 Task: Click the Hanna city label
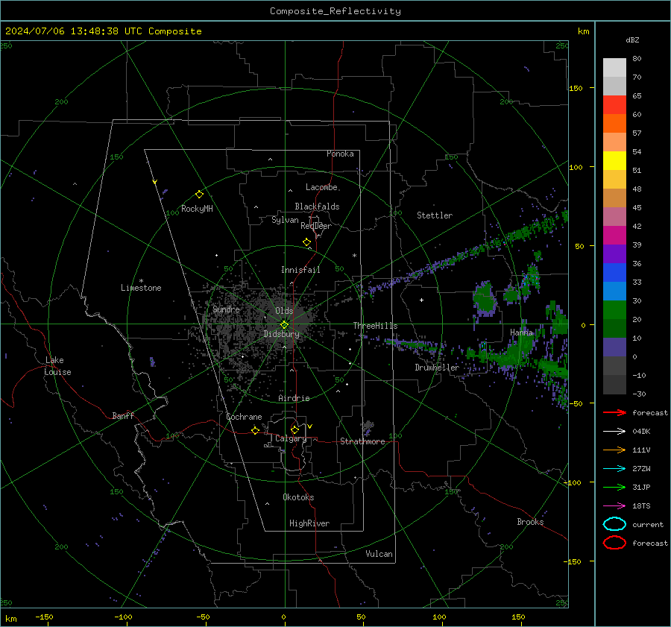click(x=521, y=333)
